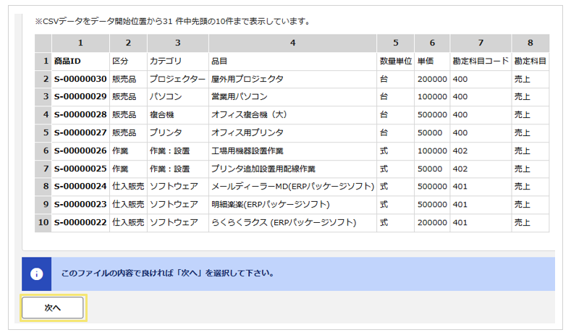
Task: Click cell S-00000028
Action: click(80, 115)
